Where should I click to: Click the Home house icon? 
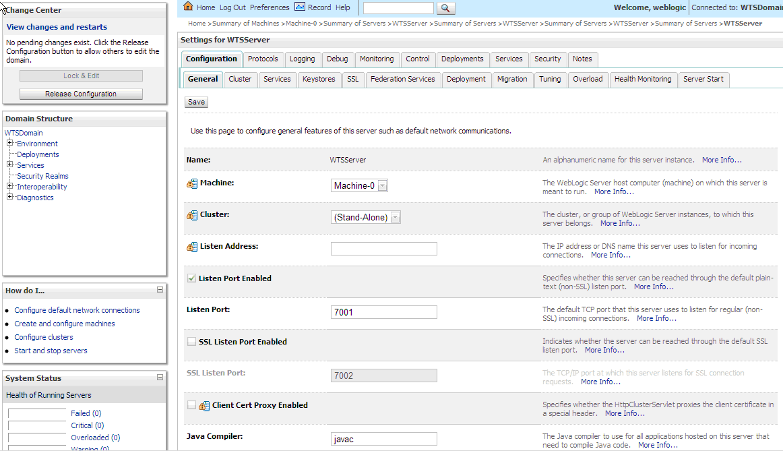(x=188, y=7)
